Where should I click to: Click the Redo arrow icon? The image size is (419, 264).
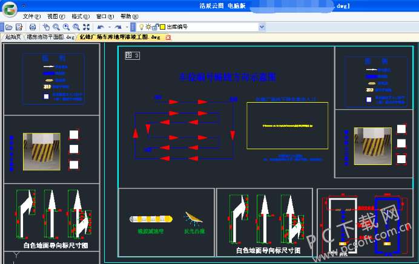pos(118,27)
